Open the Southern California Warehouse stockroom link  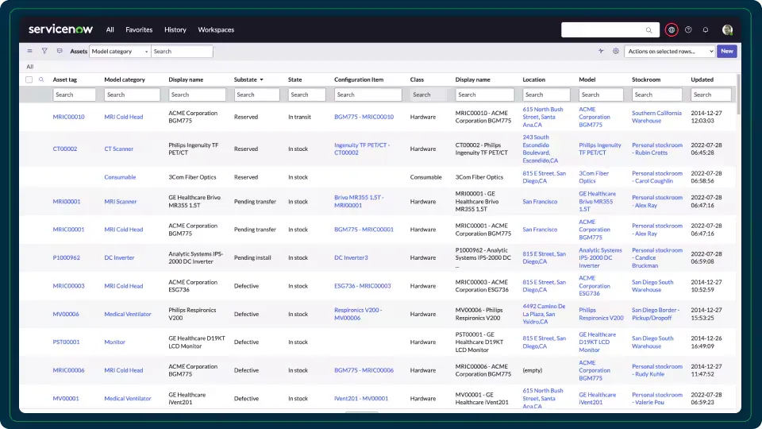pos(656,117)
